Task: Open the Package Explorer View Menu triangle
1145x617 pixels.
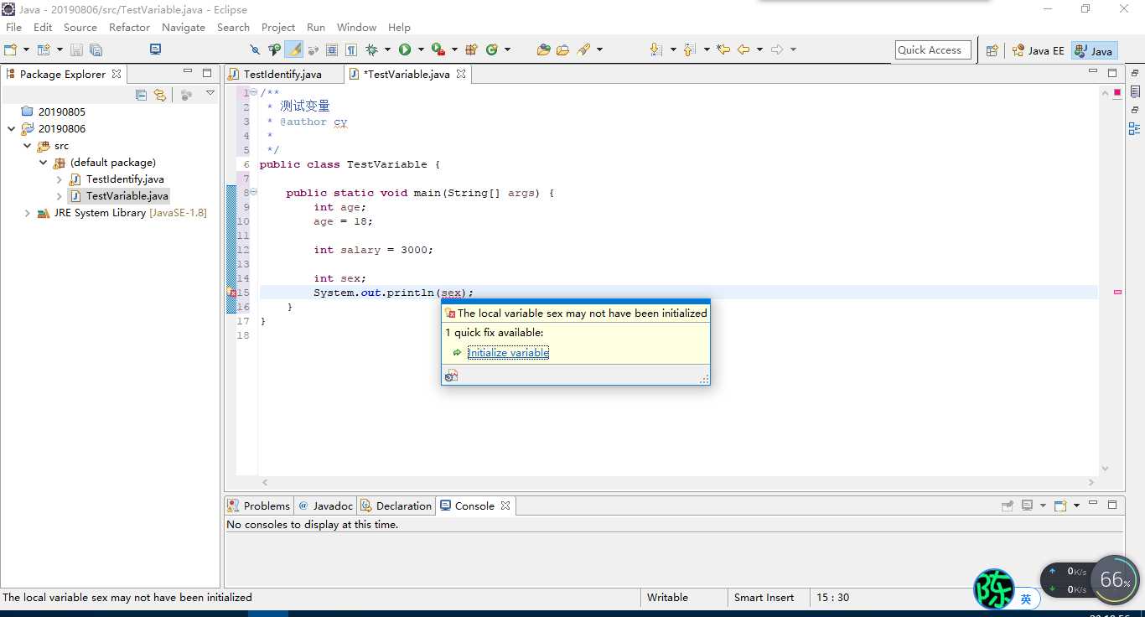Action: 210,94
